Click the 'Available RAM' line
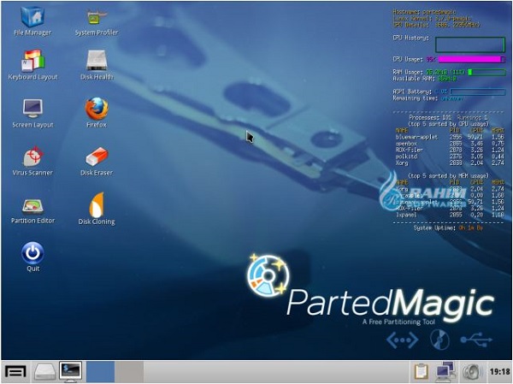This screenshot has width=513, height=384. pos(425,79)
